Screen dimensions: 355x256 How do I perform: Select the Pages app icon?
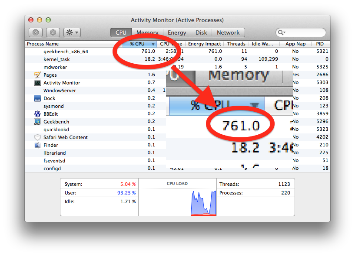pyautogui.click(x=37, y=75)
